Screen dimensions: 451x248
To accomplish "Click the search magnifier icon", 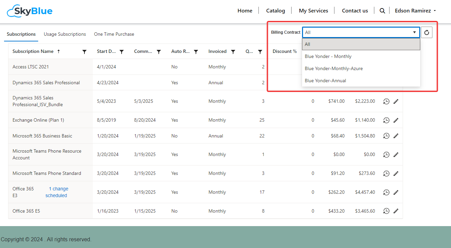I will coord(382,11).
